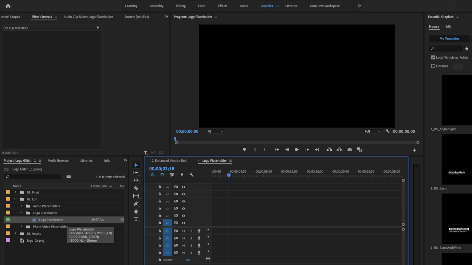Select the 1_RS_Basic template thumbnail
Viewport: 472px width, 265px height.
point(456,159)
